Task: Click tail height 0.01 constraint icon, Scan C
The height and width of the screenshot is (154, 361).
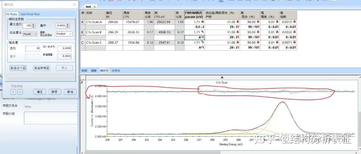Action: point(277,42)
